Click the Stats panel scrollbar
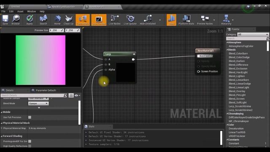This screenshot has width=270, height=152. [x=221, y=138]
